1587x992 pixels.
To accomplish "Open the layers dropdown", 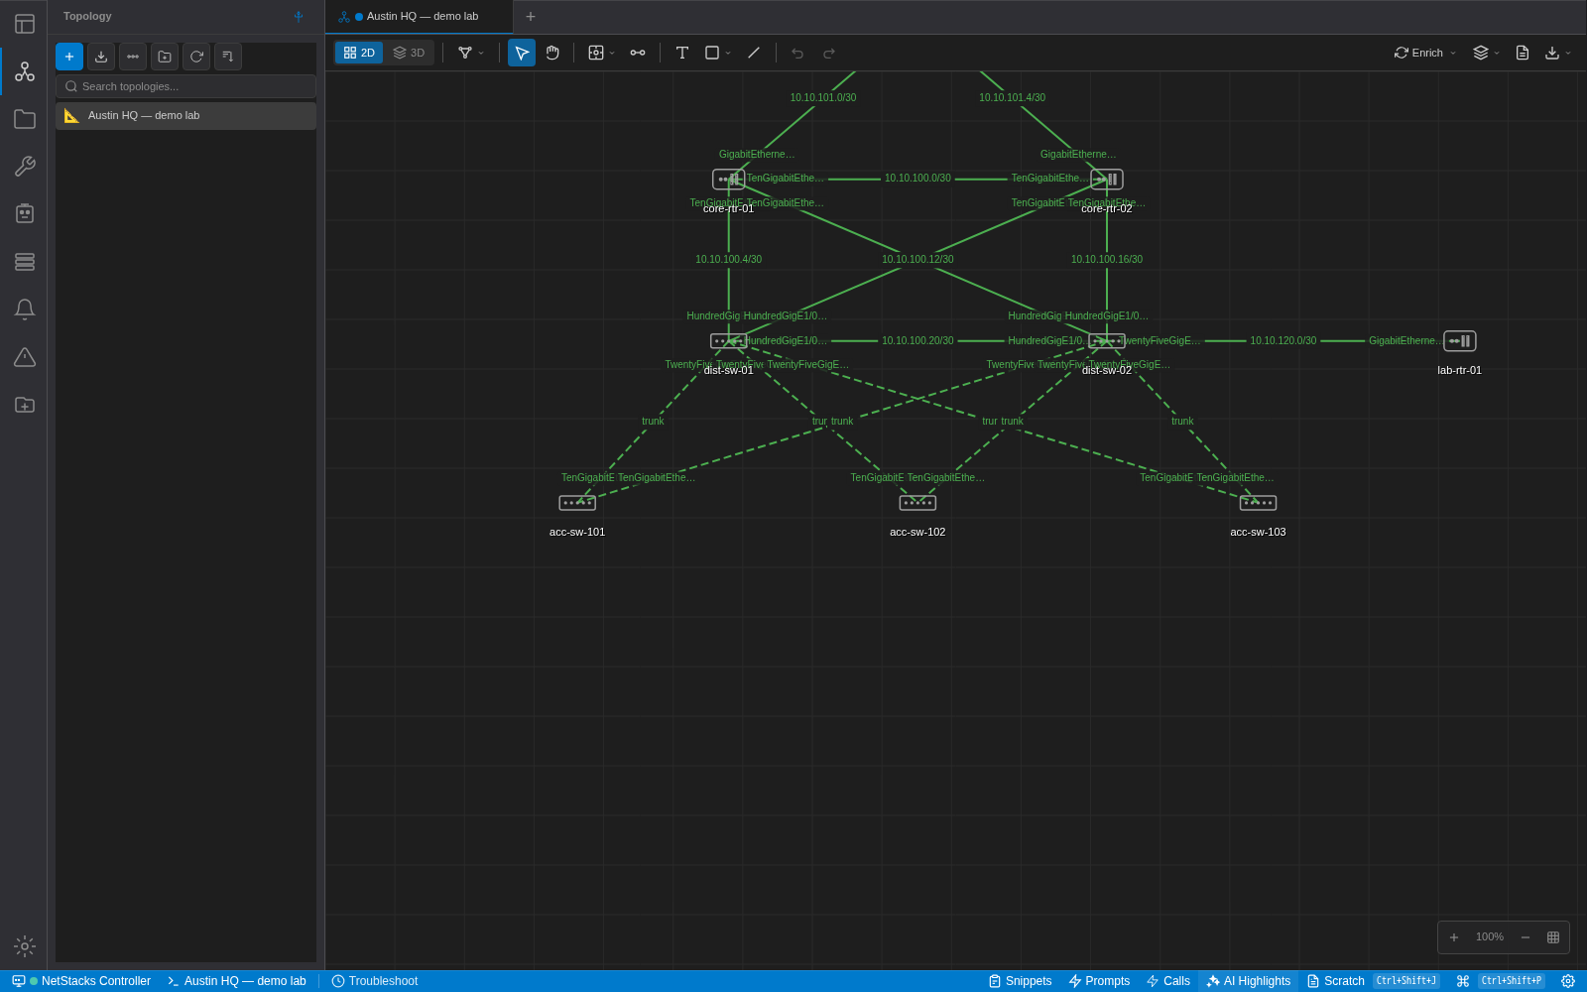I will pos(1486,53).
